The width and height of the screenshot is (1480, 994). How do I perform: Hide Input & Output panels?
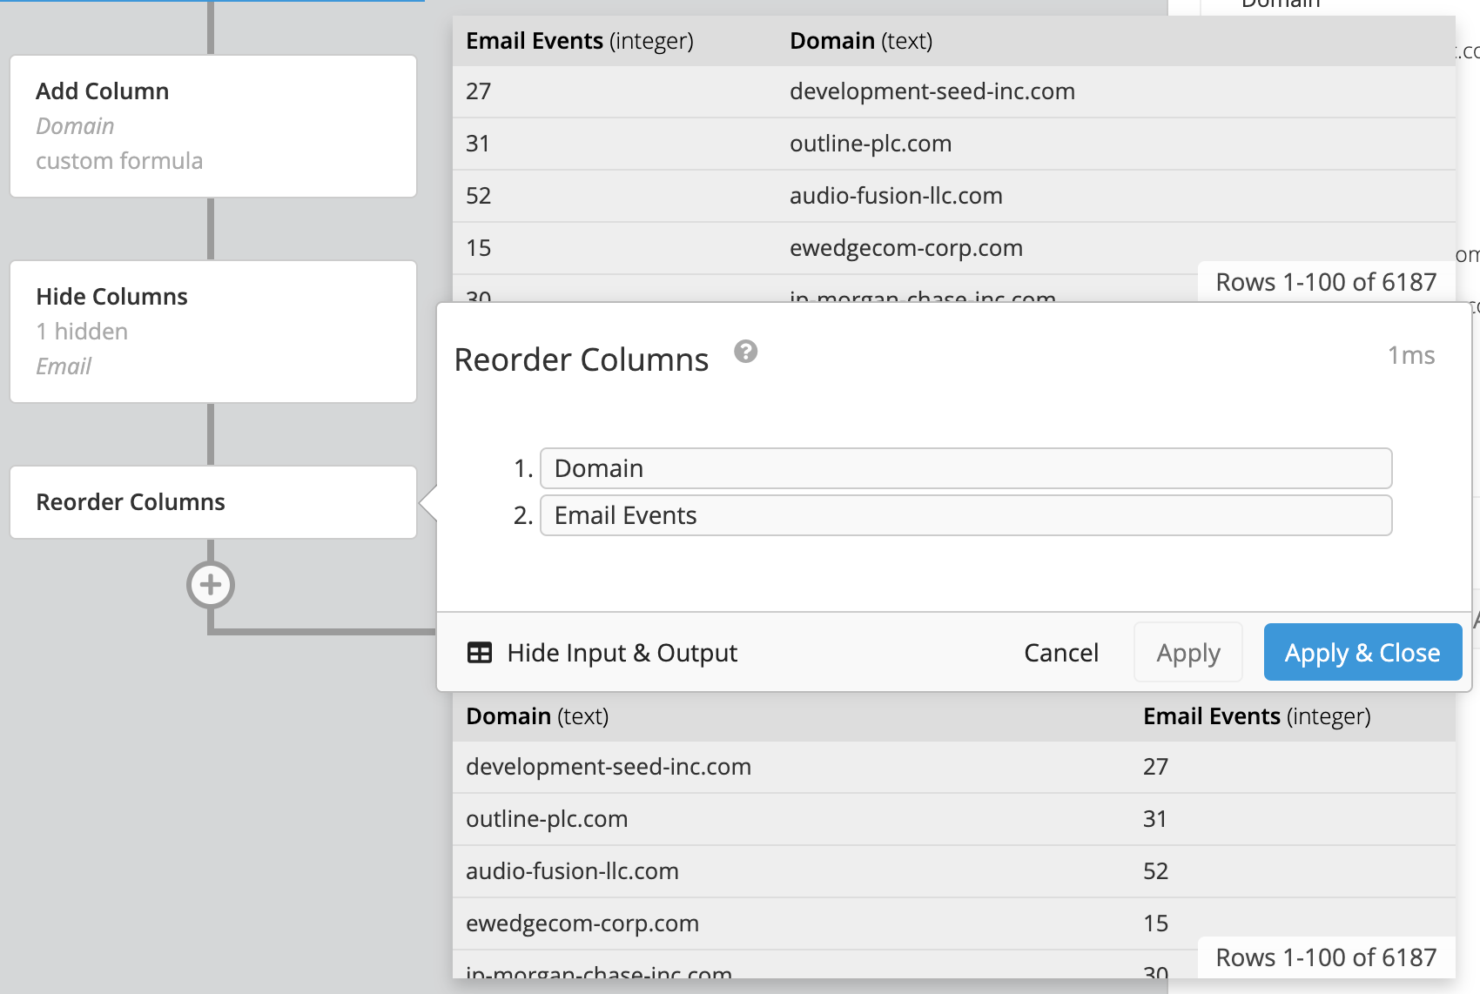(x=602, y=653)
